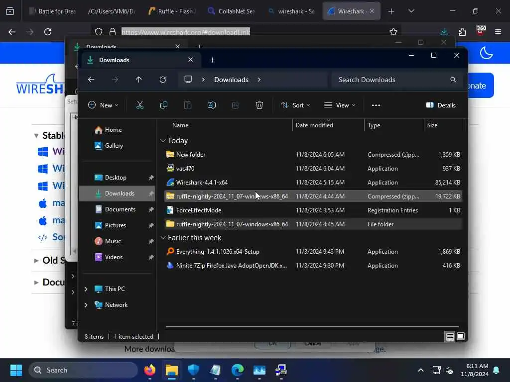This screenshot has height=382, width=510.
Task: Toggle the Details pane button
Action: [x=441, y=105]
